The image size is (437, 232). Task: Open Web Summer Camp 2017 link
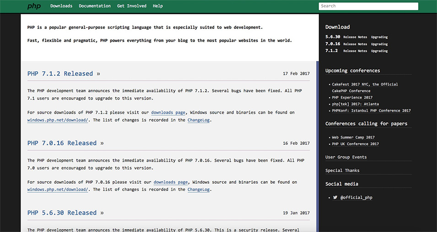(353, 137)
